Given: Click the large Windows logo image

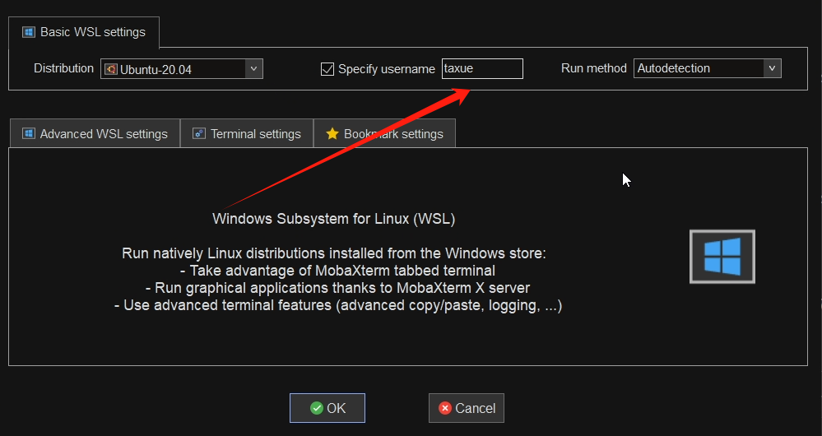Looking at the screenshot, I should point(722,257).
